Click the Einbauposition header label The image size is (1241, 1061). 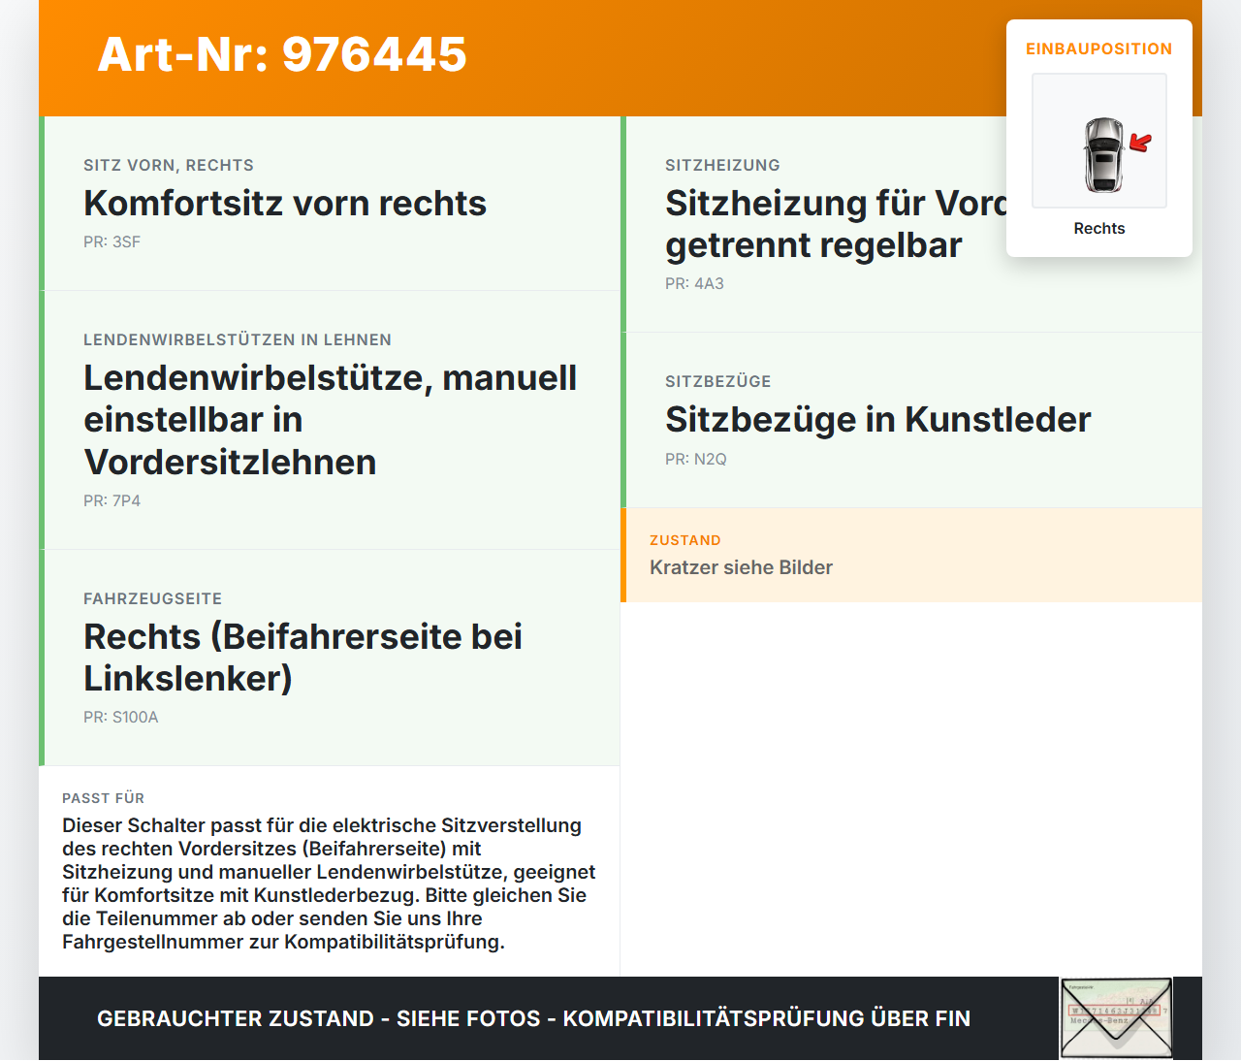1098,48
